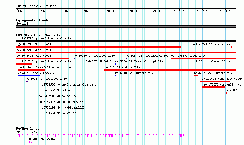This screenshot has height=145, width=244.
Task: Click the large MRC1 terminal exon block
Action: click(181, 135)
